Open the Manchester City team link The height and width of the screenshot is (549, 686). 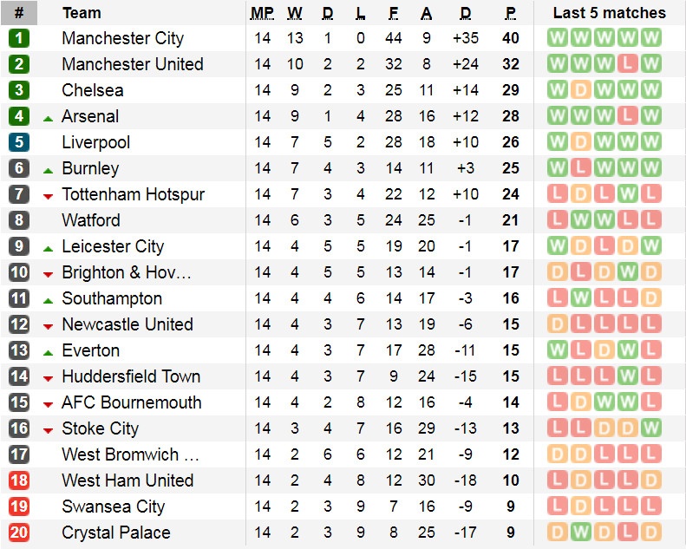point(122,38)
